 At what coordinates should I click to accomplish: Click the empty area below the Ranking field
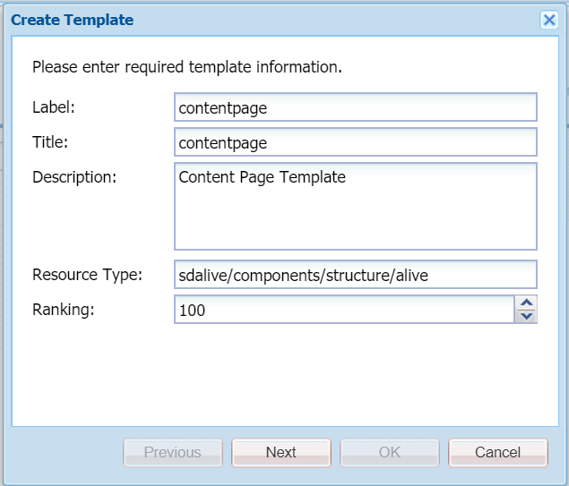tap(283, 376)
